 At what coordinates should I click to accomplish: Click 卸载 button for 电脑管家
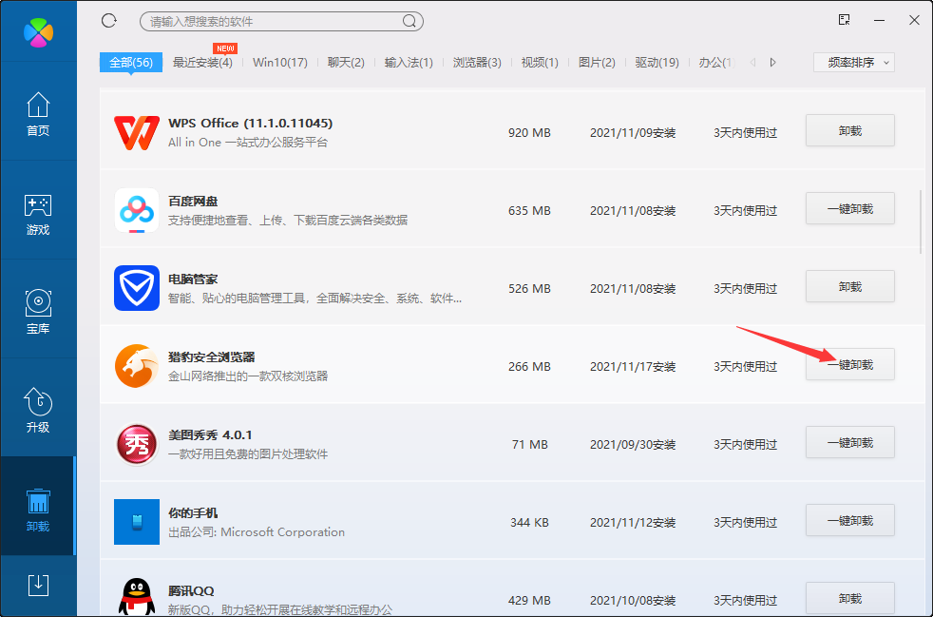click(x=849, y=286)
